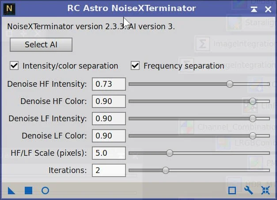The width and height of the screenshot is (277, 200).
Task: Uncheck Frequency separation
Action: coord(135,65)
